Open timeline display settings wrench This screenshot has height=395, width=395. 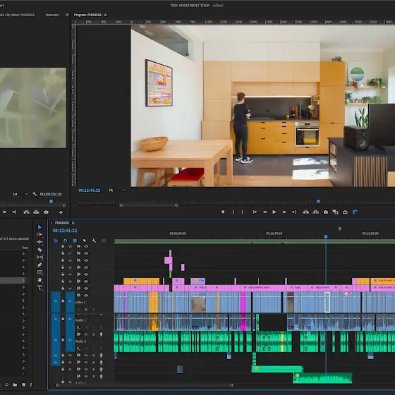point(94,241)
